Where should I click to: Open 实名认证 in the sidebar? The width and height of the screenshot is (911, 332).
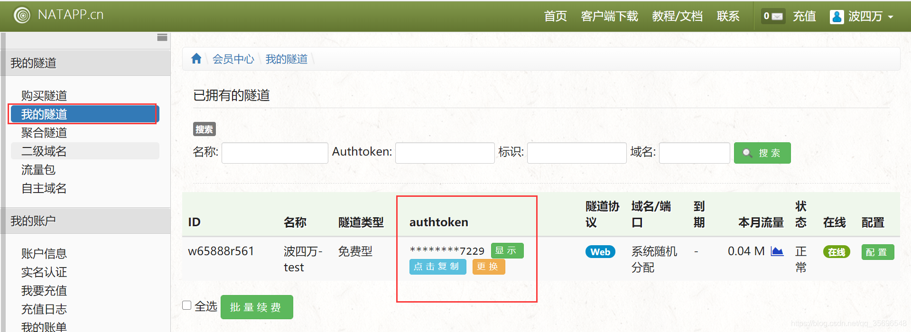point(44,272)
